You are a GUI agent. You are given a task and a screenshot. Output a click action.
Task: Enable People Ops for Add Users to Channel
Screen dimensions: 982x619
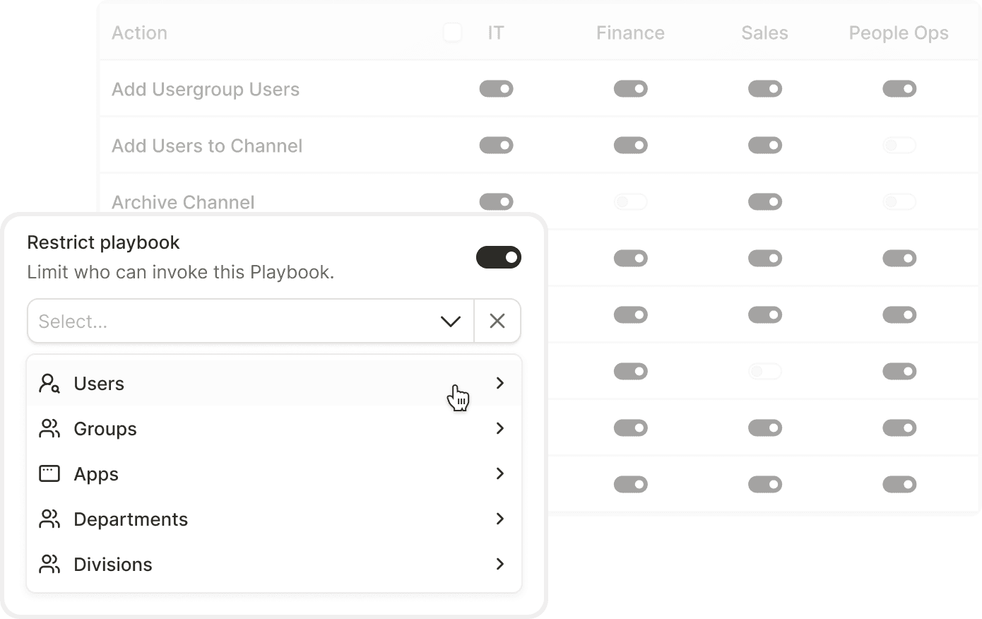(899, 146)
